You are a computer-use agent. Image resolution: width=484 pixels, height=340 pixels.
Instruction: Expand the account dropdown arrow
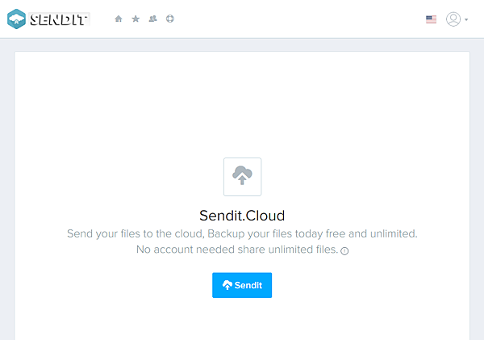click(466, 19)
